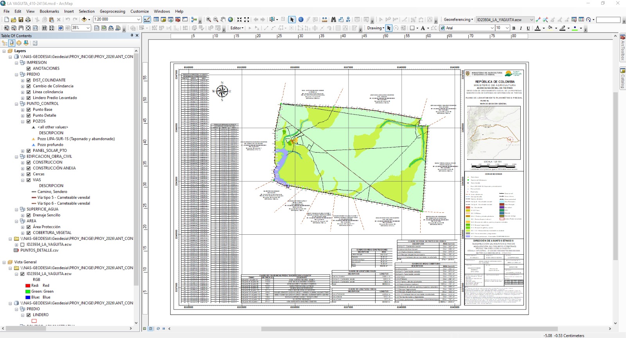Open the Arial font name dropdown

pyautogui.click(x=492, y=28)
